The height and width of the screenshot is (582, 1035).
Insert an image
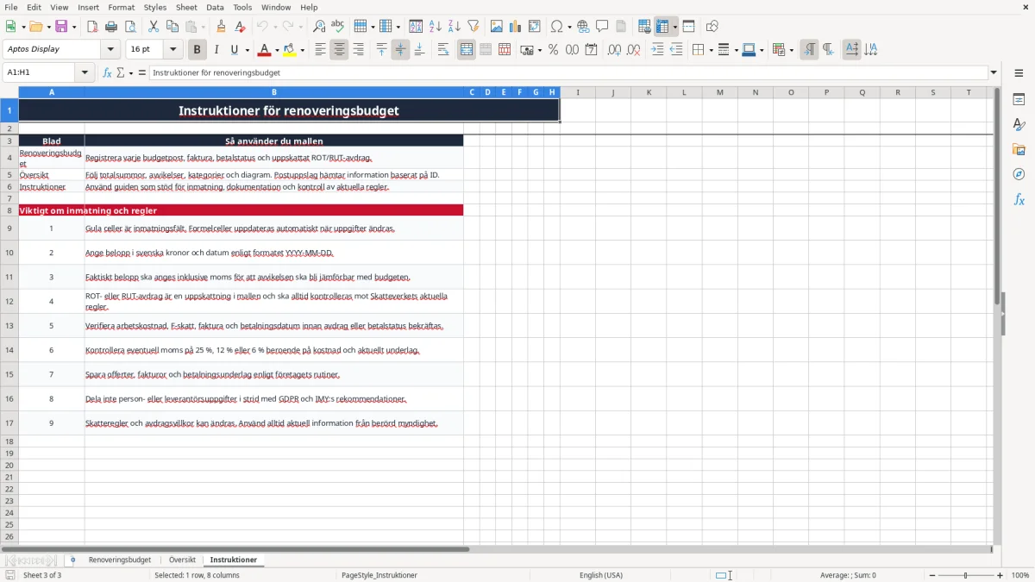497,27
